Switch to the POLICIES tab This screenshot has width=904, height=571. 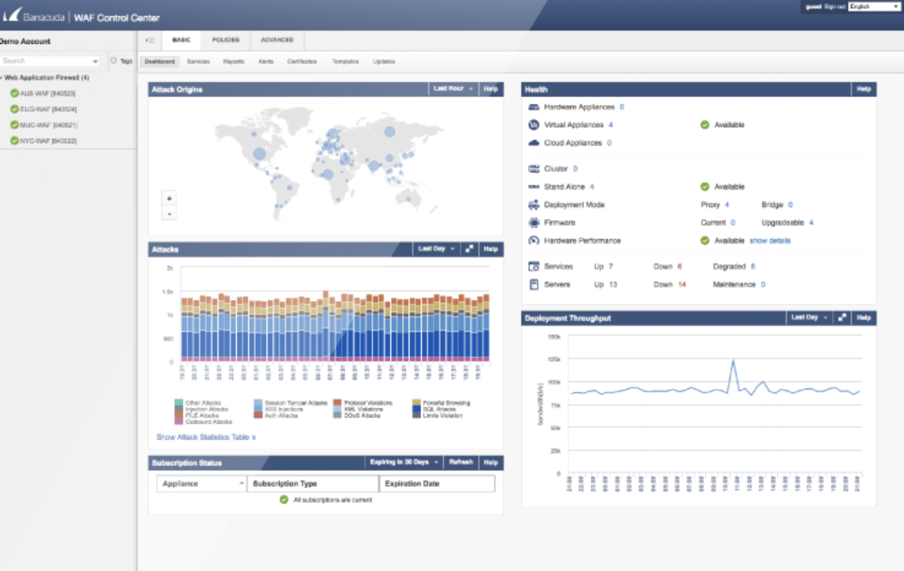click(x=225, y=40)
